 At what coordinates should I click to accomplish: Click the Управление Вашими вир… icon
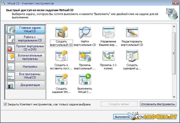(109, 32)
